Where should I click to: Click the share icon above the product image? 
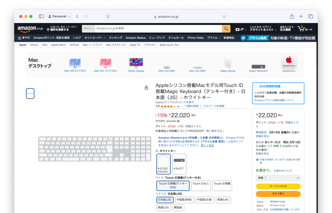[x=146, y=88]
